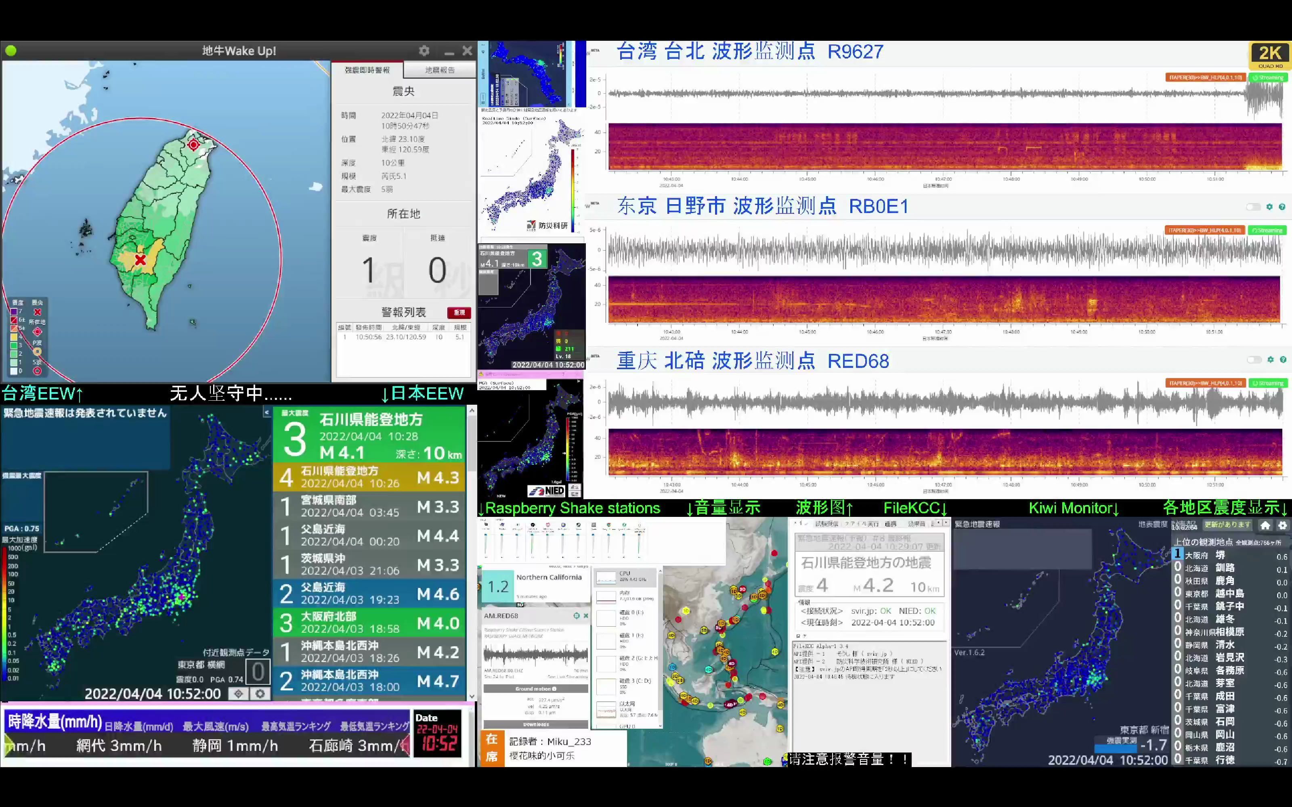Select 沖縄本島北西沖 M4.7 18:00 entry
The width and height of the screenshot is (1292, 807).
pos(369,681)
